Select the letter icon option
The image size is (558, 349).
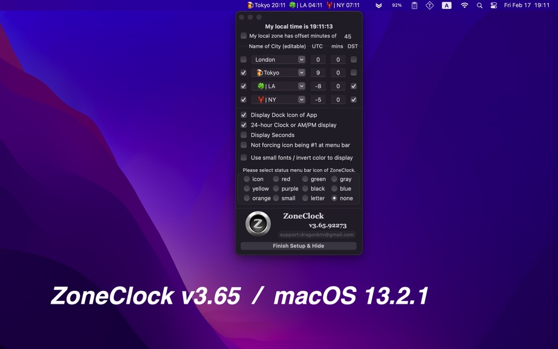point(305,199)
